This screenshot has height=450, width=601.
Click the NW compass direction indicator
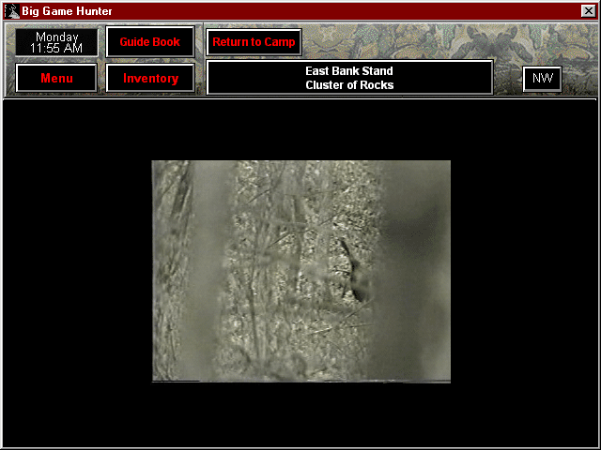pyautogui.click(x=542, y=79)
